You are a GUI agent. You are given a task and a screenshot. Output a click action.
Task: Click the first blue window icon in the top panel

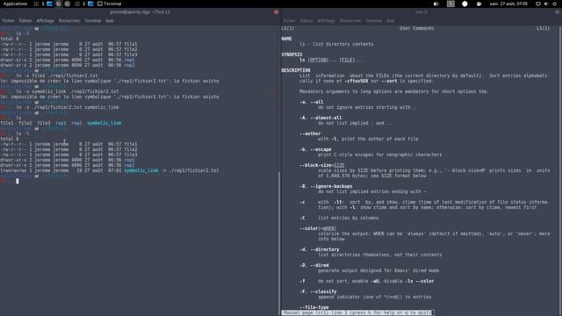(x=50, y=4)
